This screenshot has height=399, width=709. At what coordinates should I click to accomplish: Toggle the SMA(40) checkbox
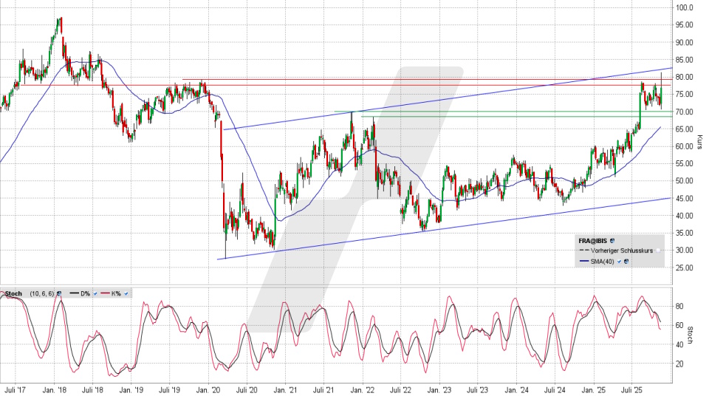(x=620, y=261)
